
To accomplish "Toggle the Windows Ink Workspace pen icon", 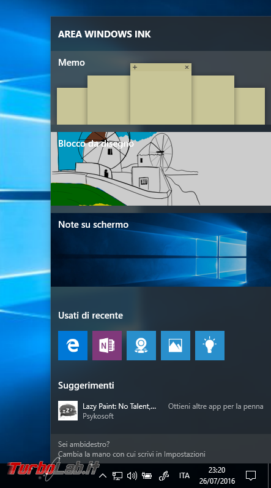I will coord(163,476).
